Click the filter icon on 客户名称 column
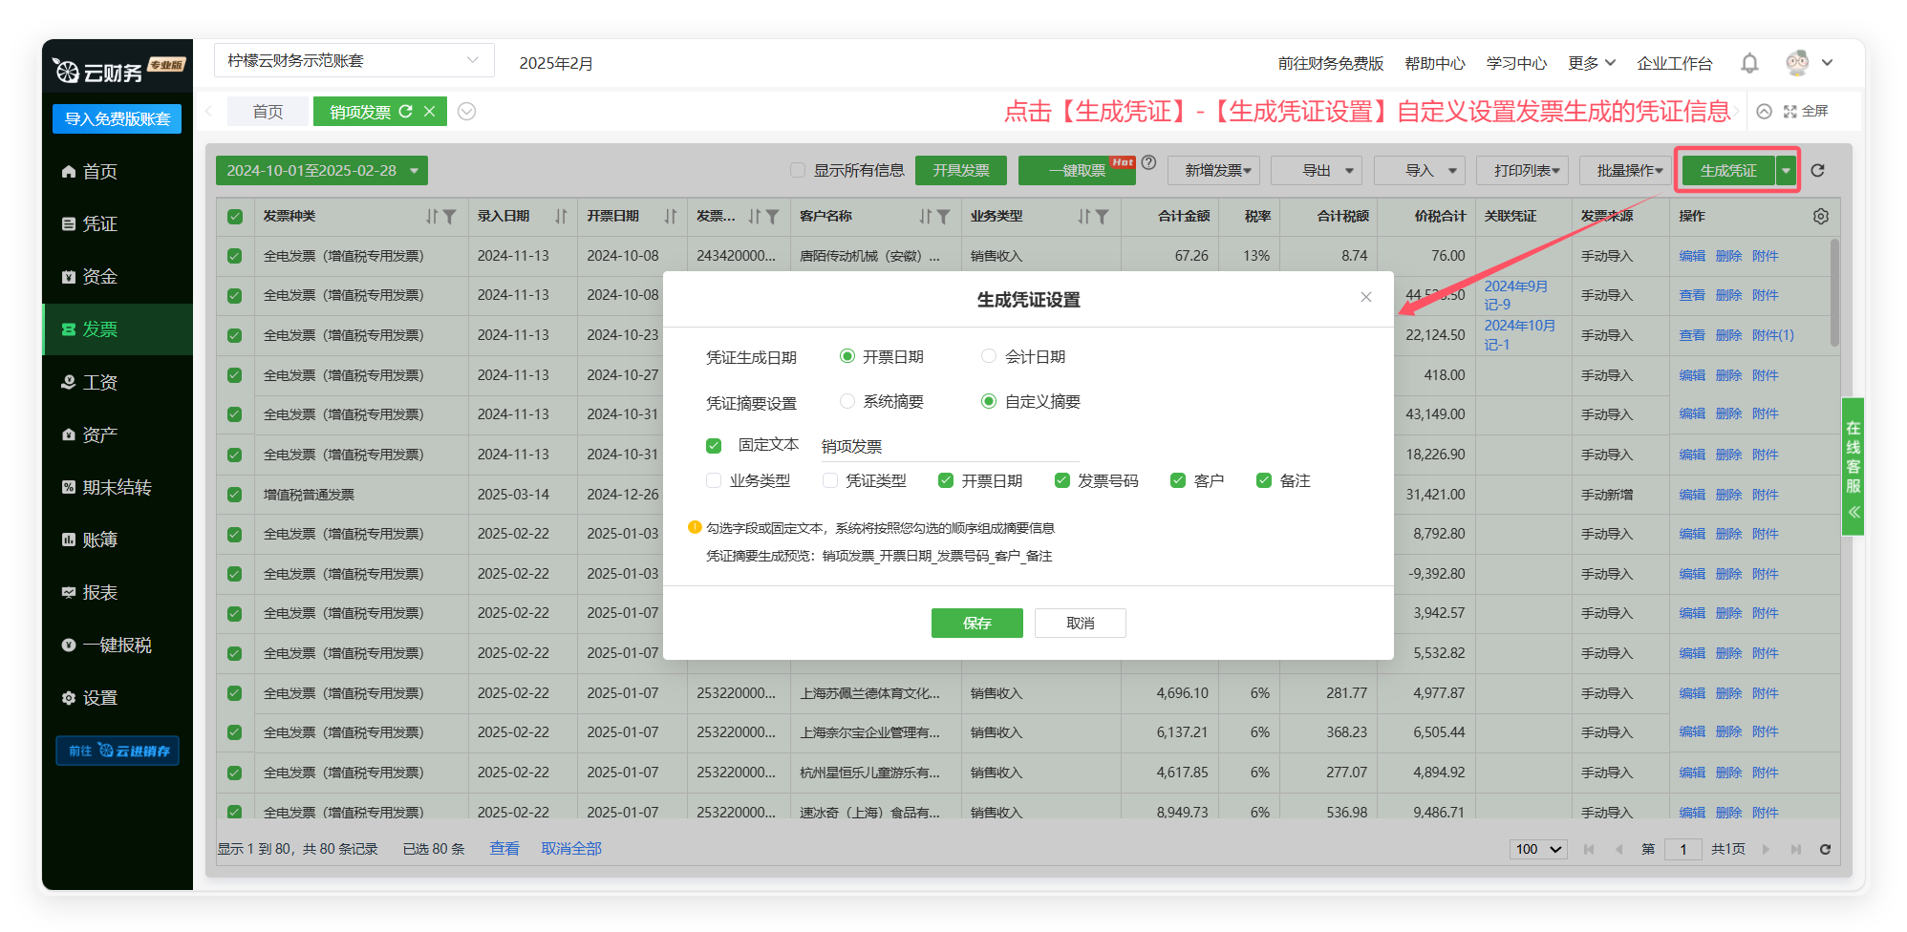Screen dimensions: 1907x932 tap(943, 217)
